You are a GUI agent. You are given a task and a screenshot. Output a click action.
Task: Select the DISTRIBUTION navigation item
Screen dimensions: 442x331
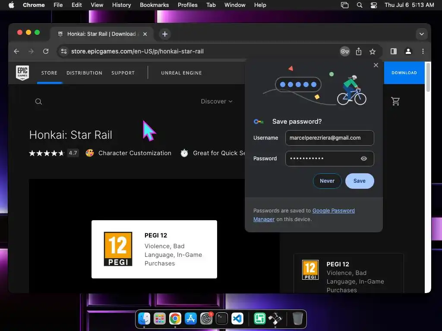click(x=84, y=73)
